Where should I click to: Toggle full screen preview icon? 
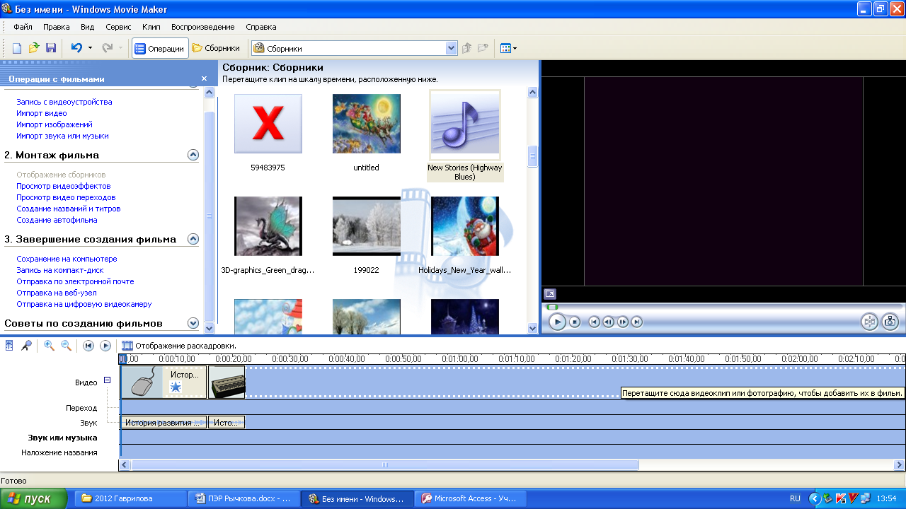(550, 294)
